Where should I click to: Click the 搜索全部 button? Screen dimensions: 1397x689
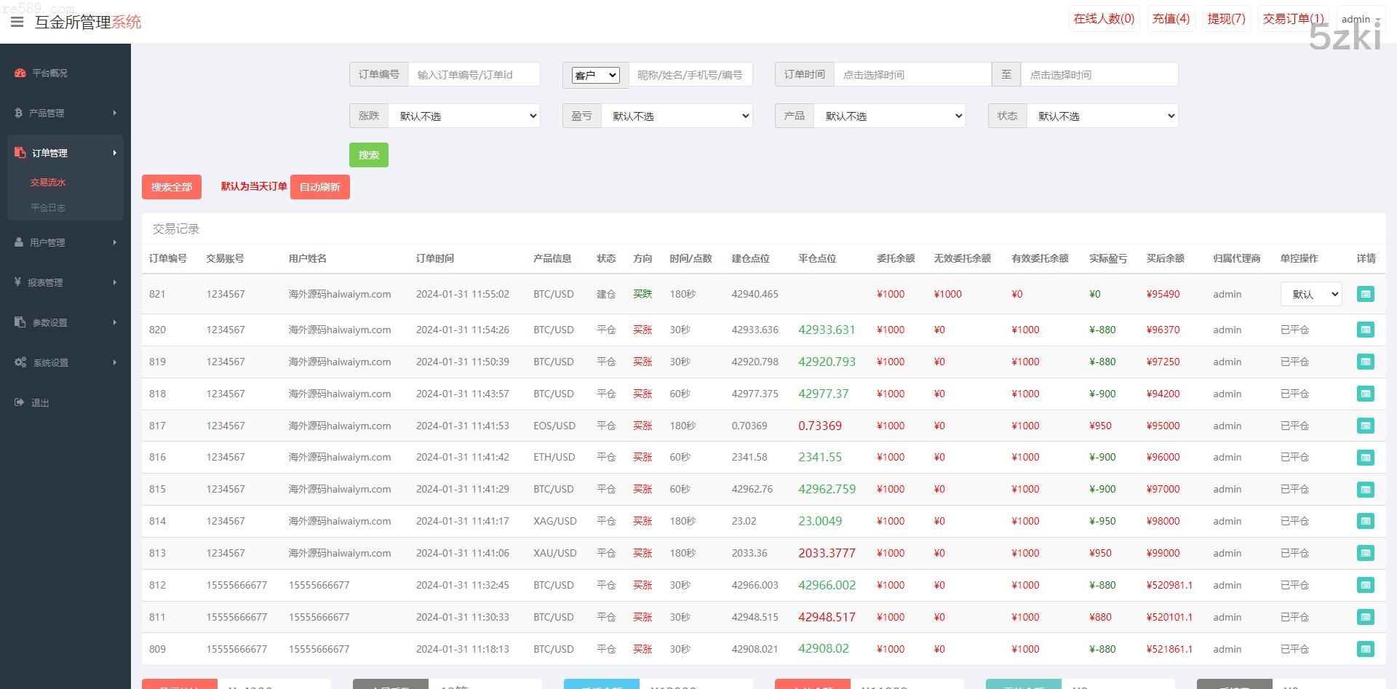(x=172, y=187)
